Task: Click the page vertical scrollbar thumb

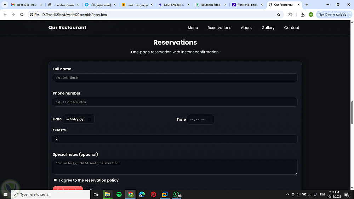Action: tap(352, 113)
